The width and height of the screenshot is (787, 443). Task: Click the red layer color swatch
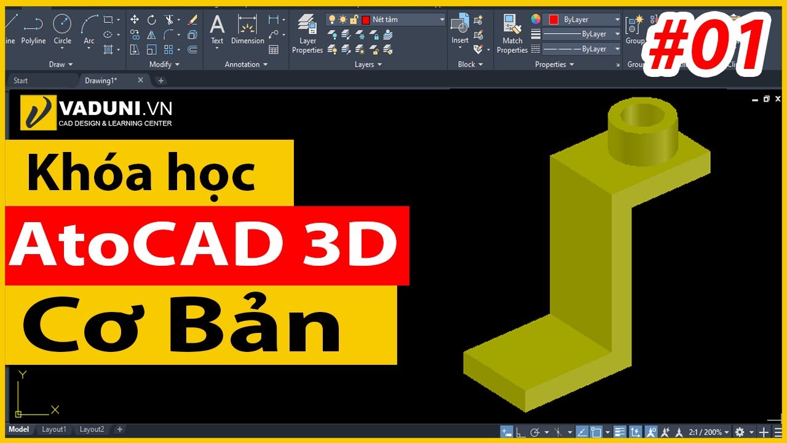coord(366,20)
